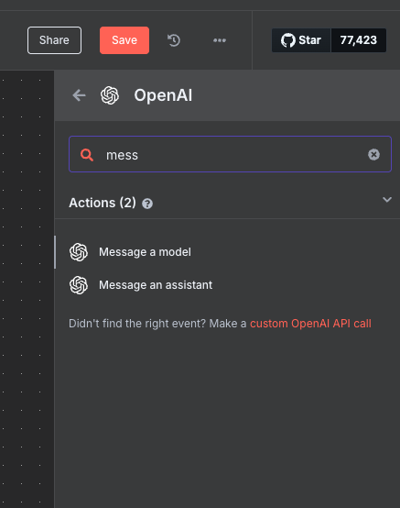Click the Actions (2) heading
The width and height of the screenshot is (400, 508).
tap(103, 204)
